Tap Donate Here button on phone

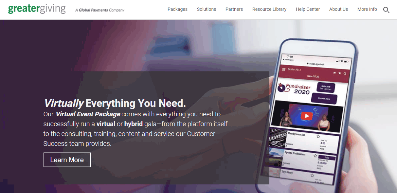324,99
